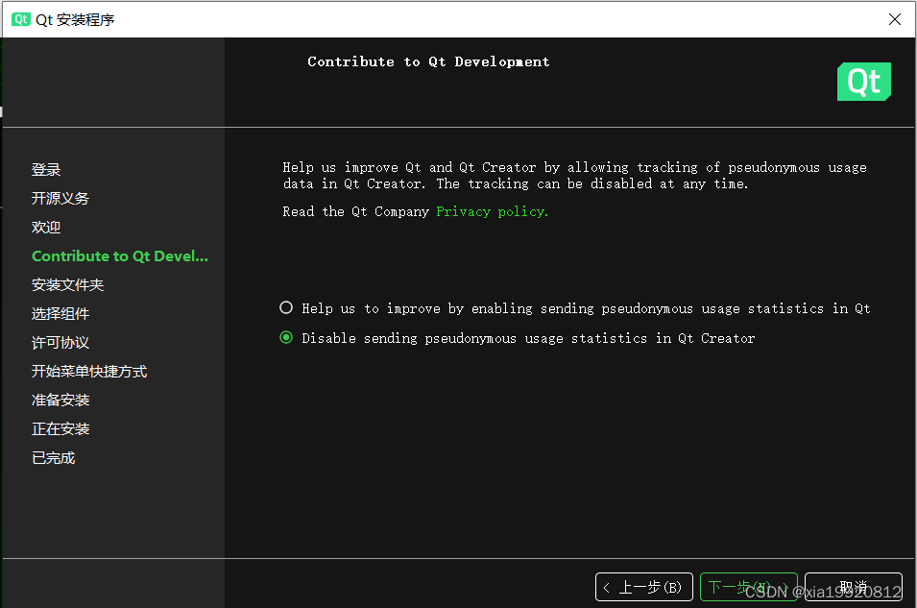Proceed with the 下一步 button
This screenshot has height=608, width=917.
click(749, 587)
